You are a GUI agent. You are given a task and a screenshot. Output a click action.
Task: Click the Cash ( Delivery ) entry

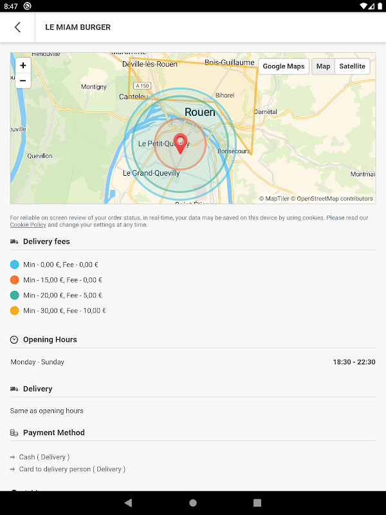click(x=44, y=457)
